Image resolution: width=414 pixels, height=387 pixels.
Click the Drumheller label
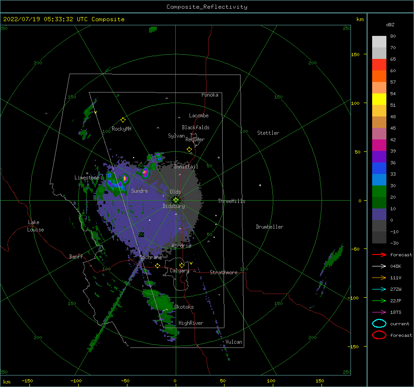tap(270, 227)
